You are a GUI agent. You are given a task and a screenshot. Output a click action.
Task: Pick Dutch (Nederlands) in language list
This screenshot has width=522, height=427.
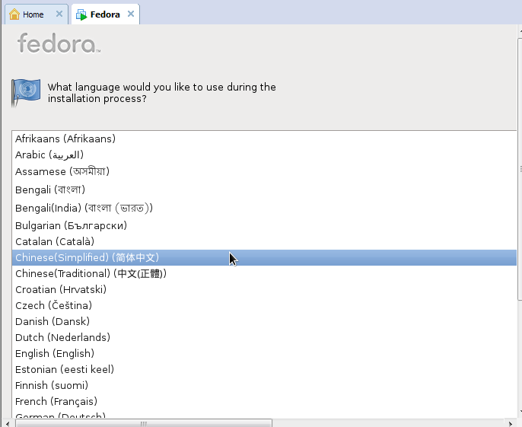(x=264, y=337)
